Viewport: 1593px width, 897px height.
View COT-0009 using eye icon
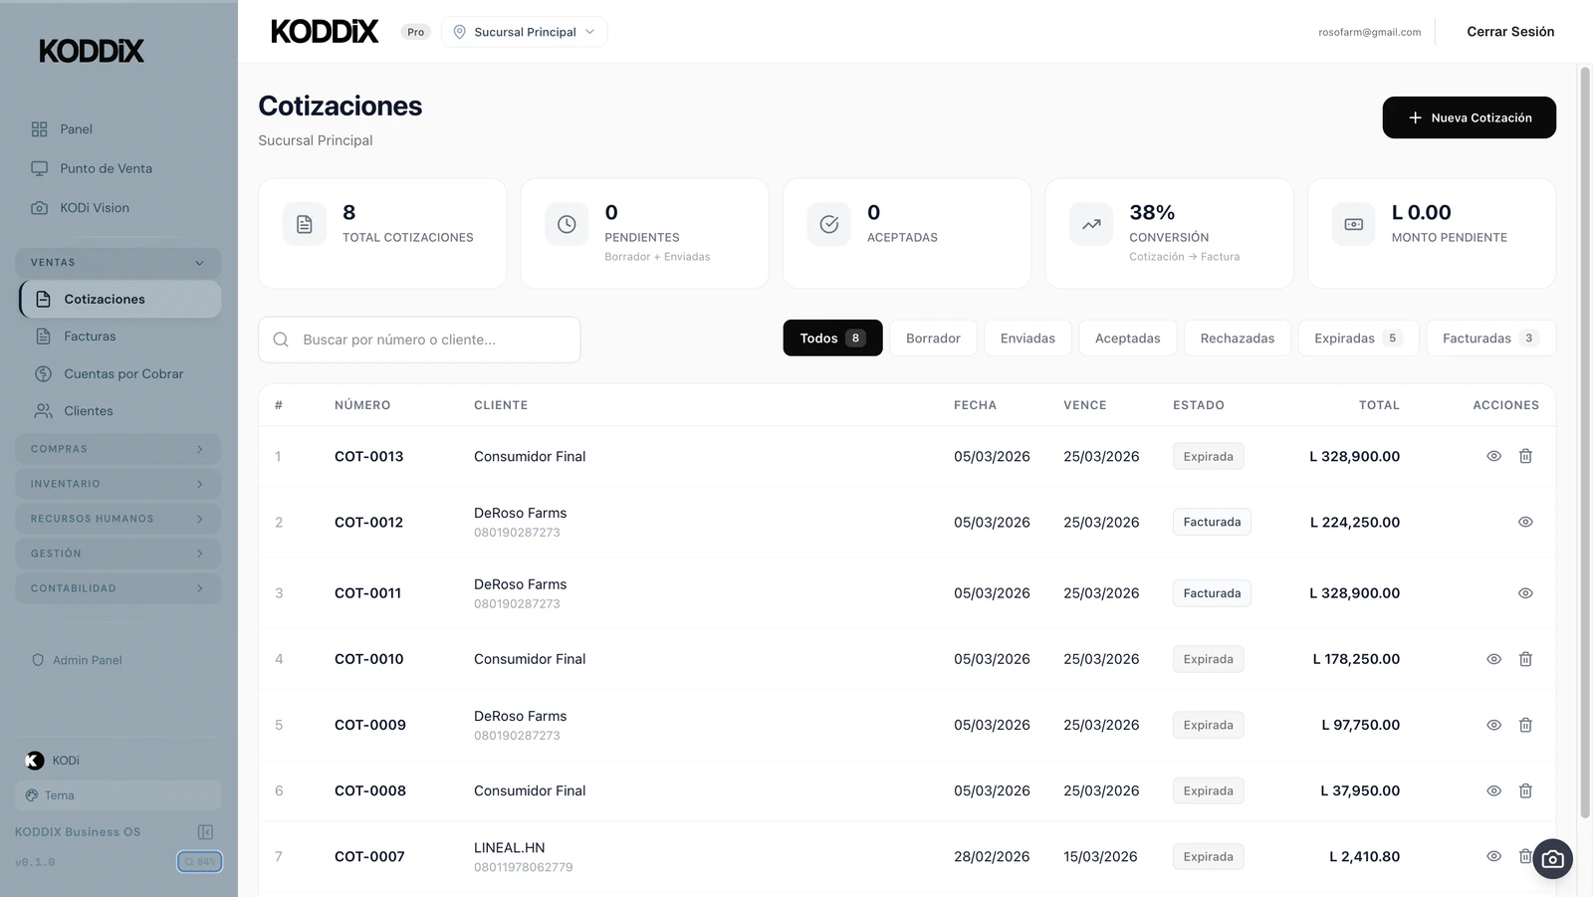click(1493, 725)
